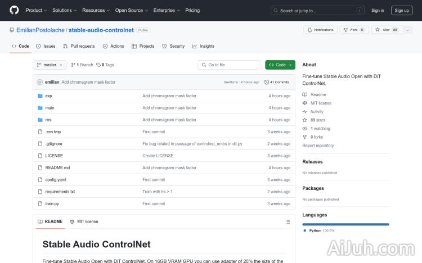422x263 pixels.
Task: View the 1 Branch link
Action: click(x=82, y=65)
